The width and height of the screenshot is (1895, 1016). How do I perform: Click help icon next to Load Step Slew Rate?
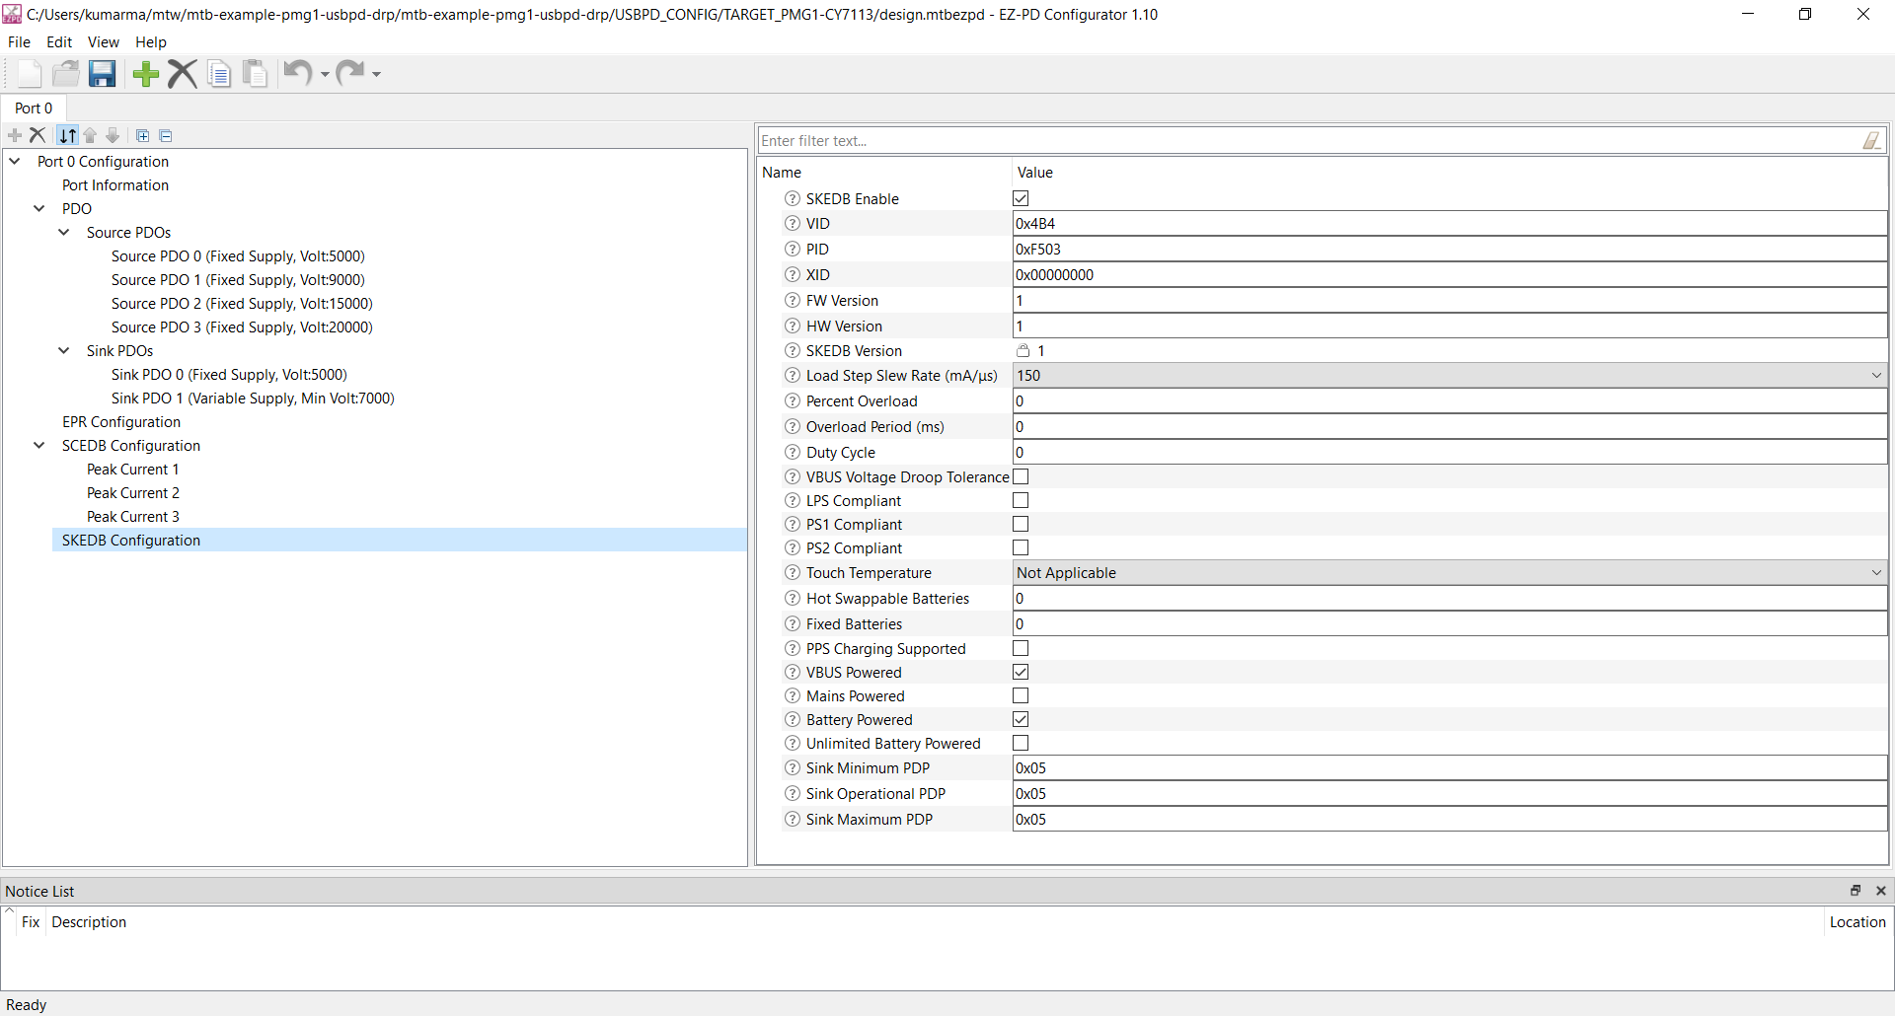[x=793, y=376]
